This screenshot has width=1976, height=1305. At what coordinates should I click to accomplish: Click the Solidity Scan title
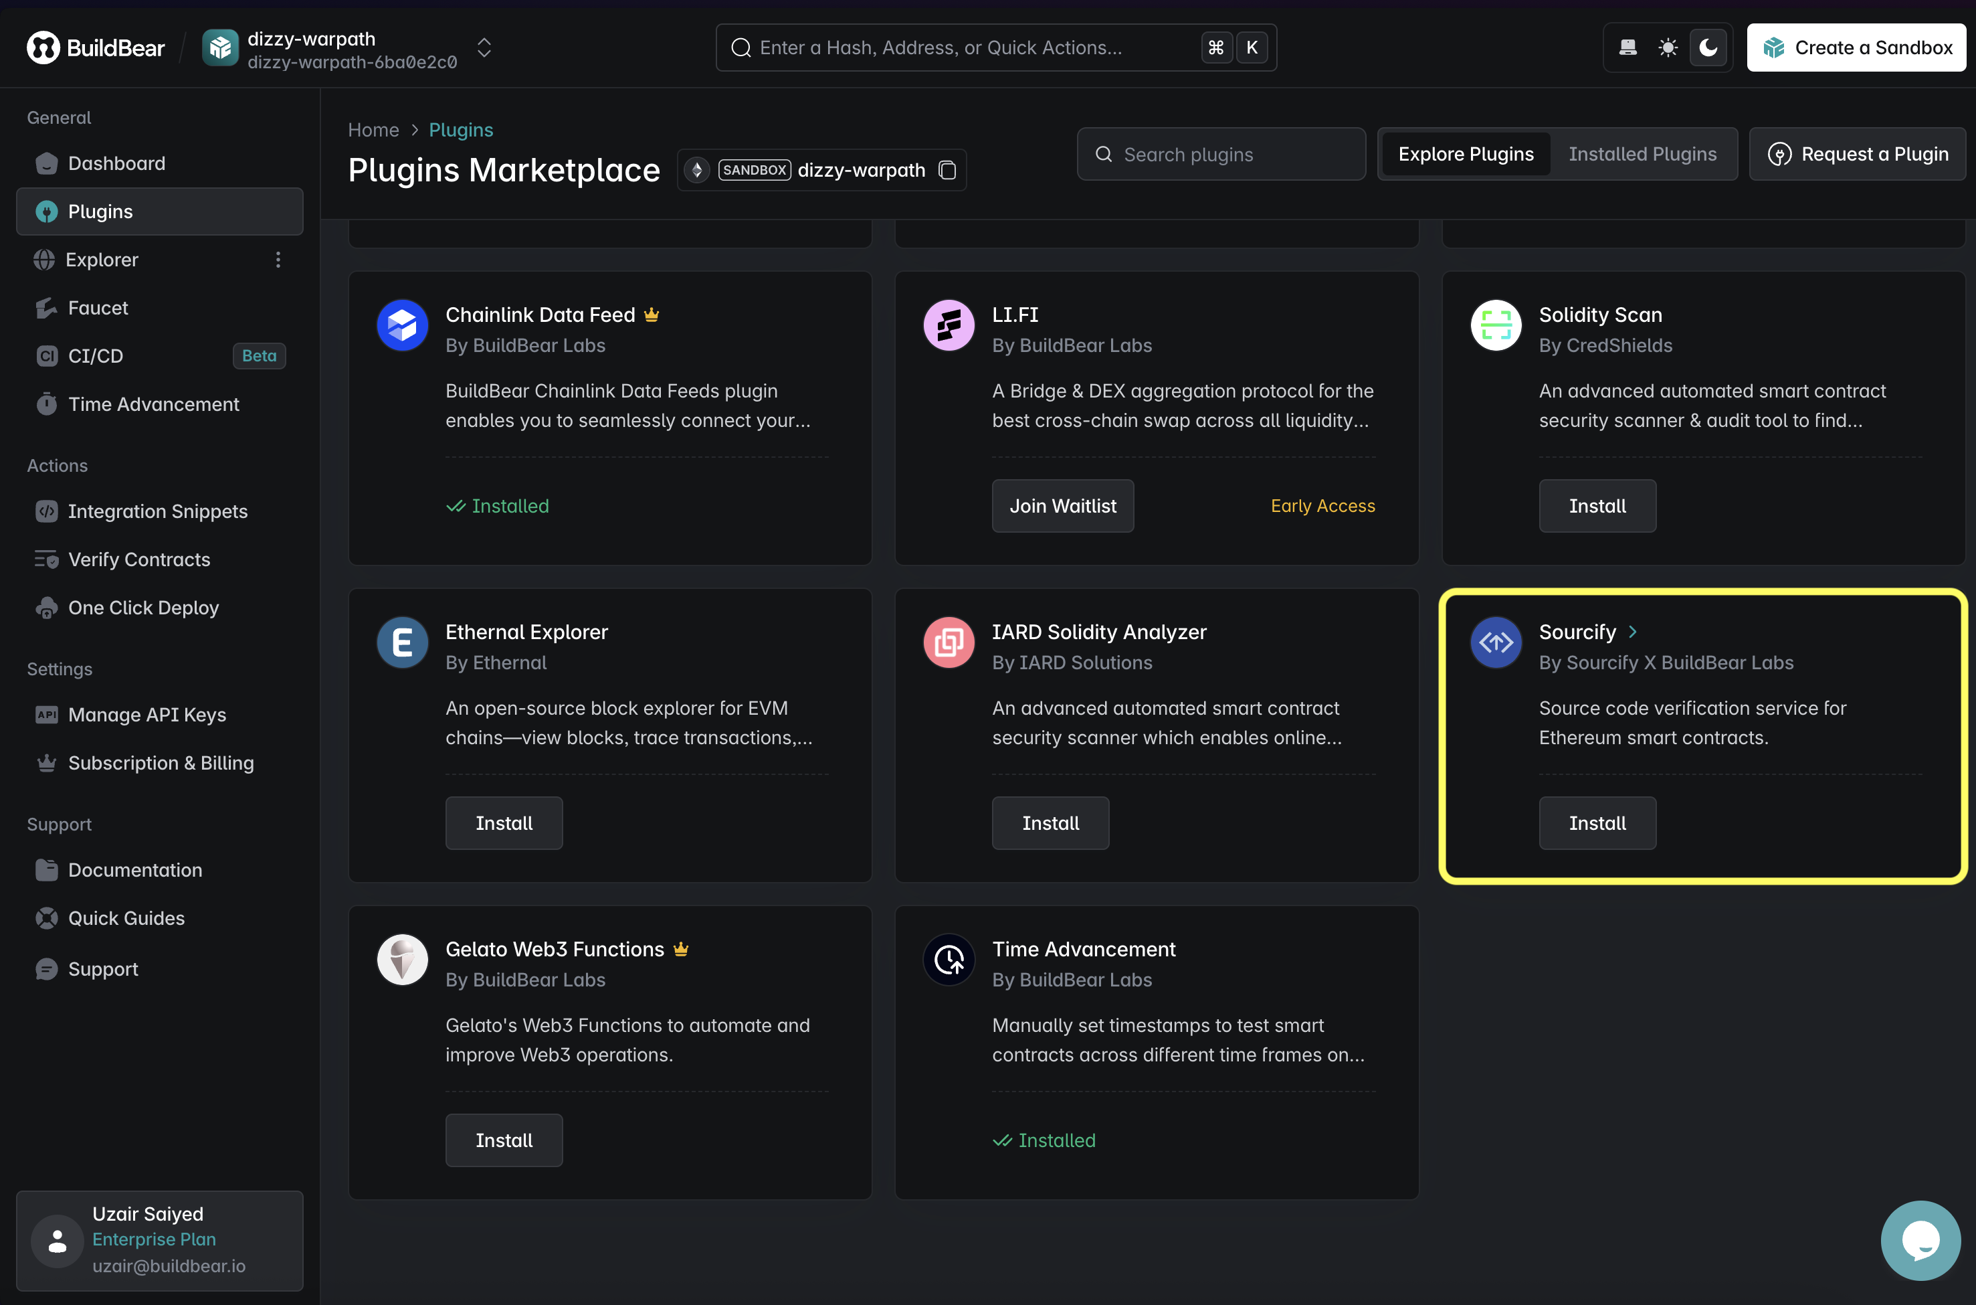click(1600, 315)
